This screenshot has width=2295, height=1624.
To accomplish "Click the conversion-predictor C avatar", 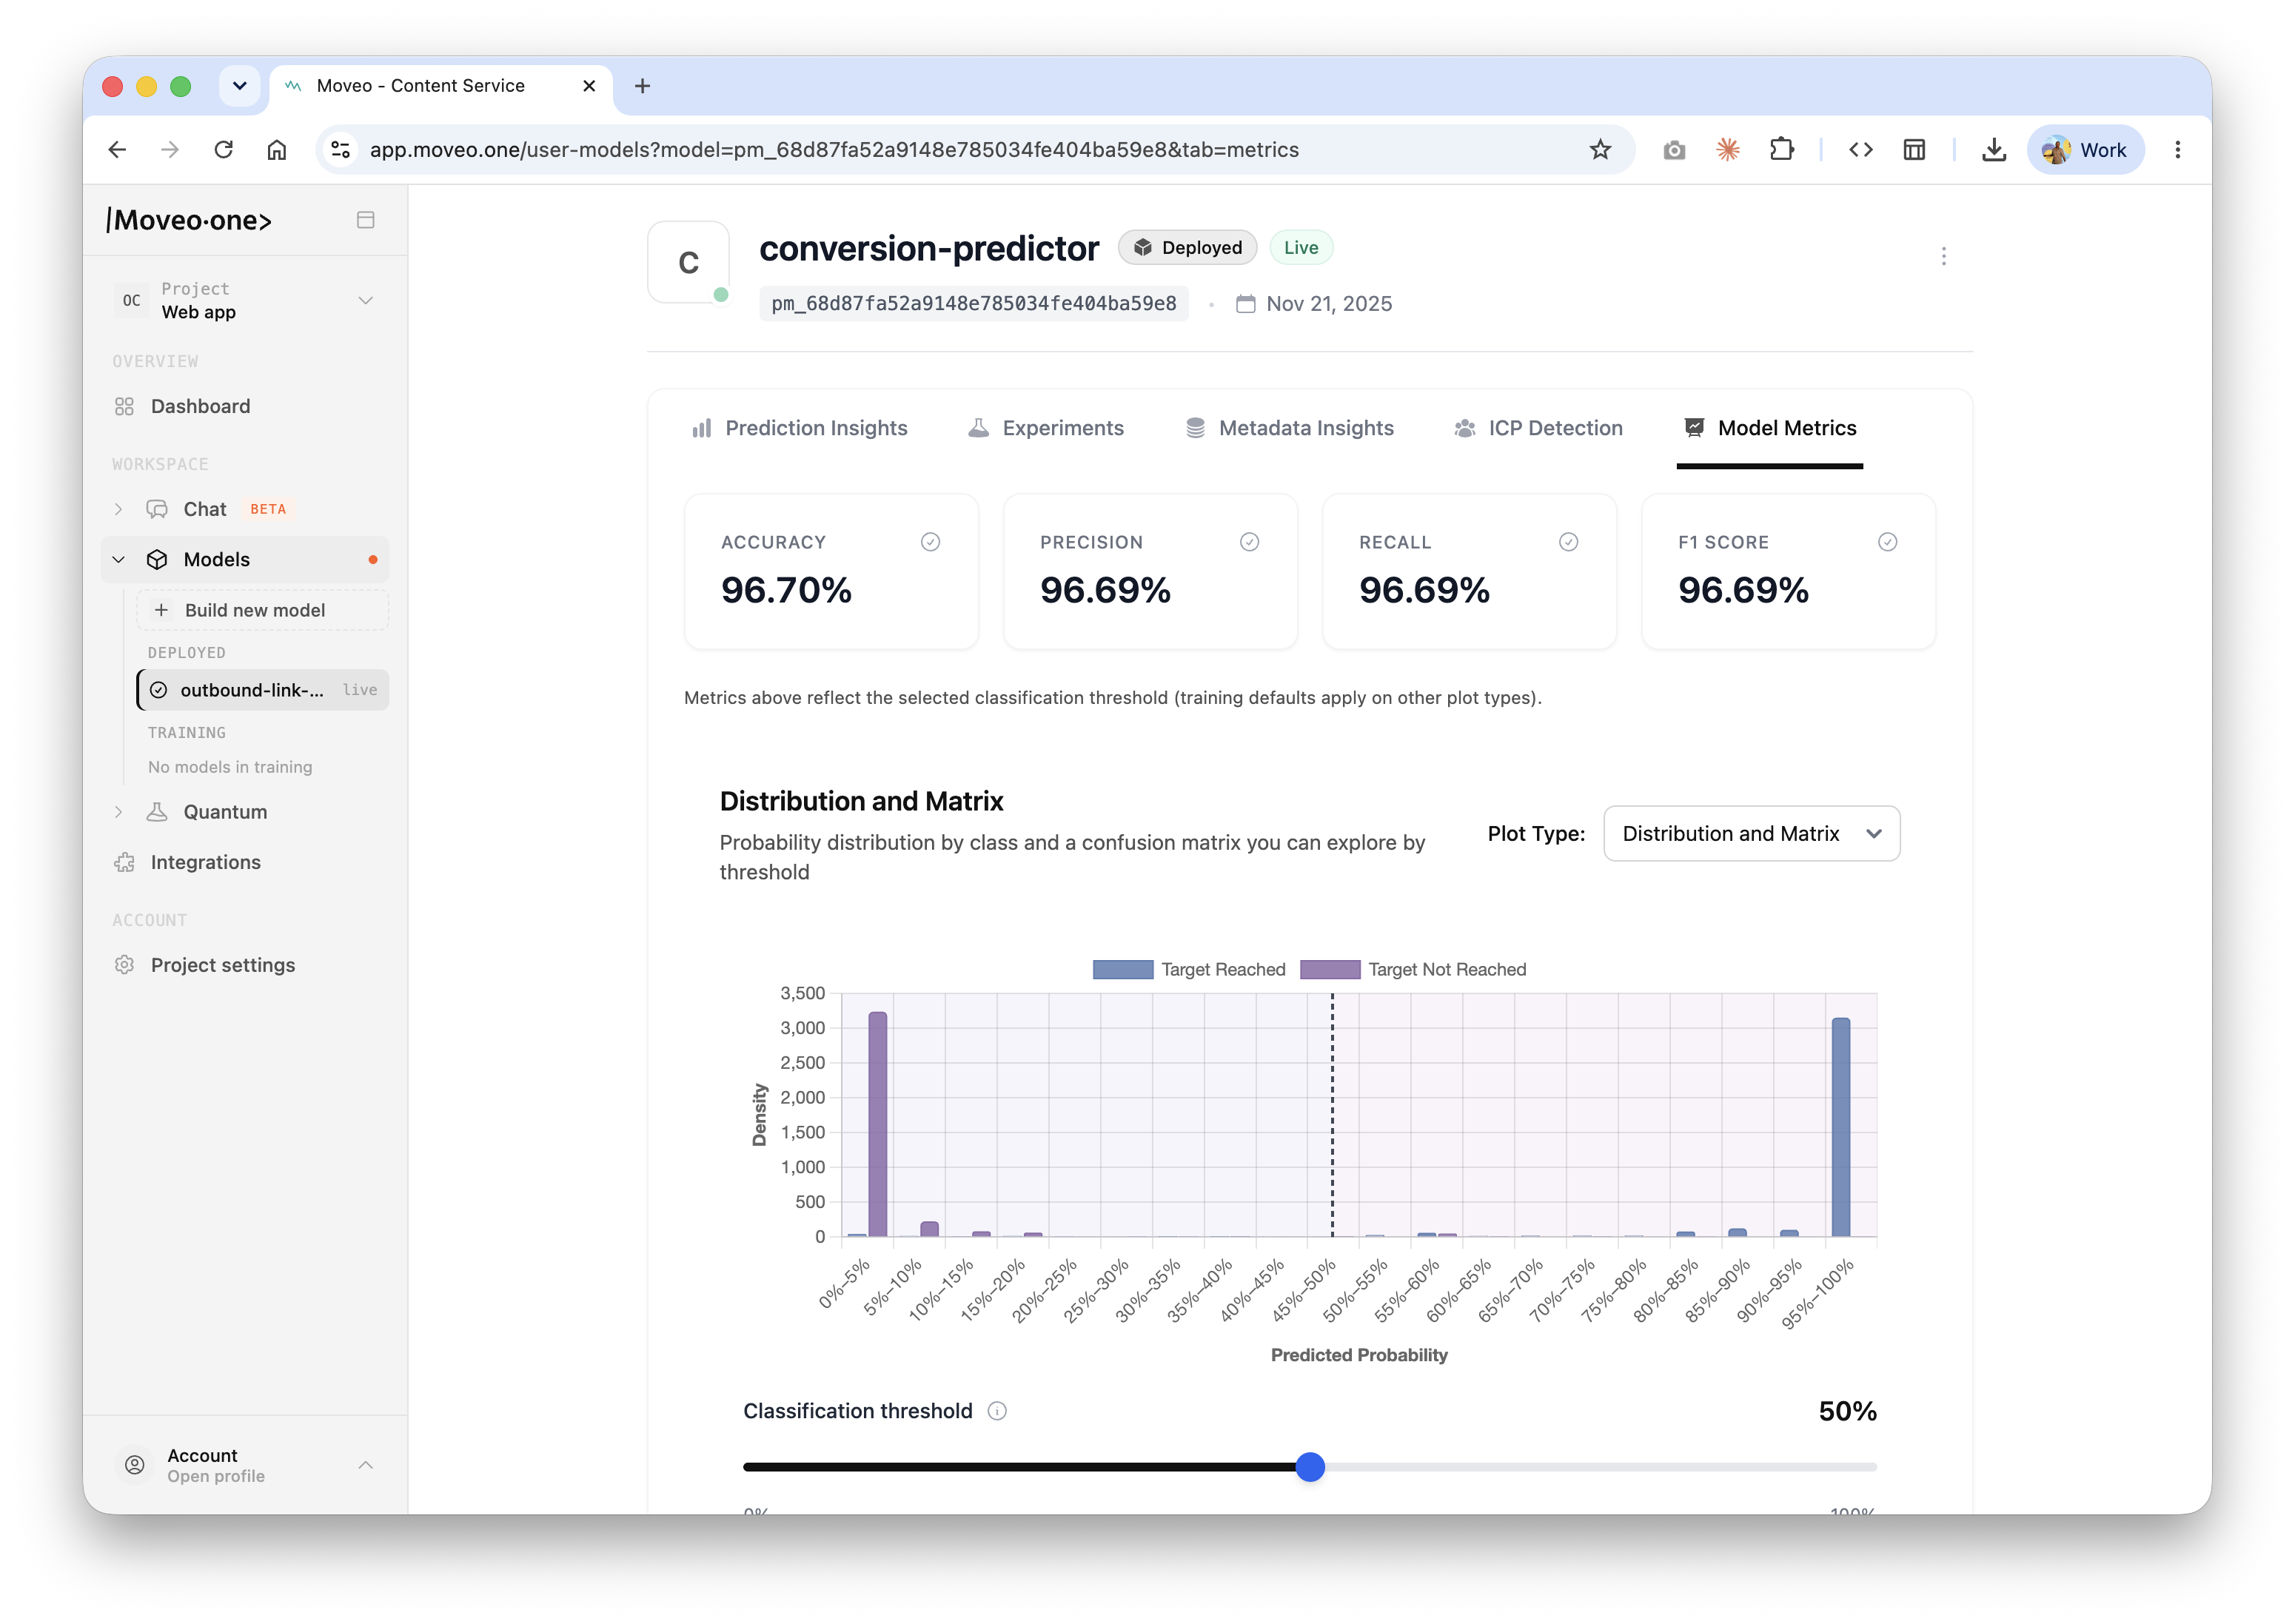I will point(688,262).
